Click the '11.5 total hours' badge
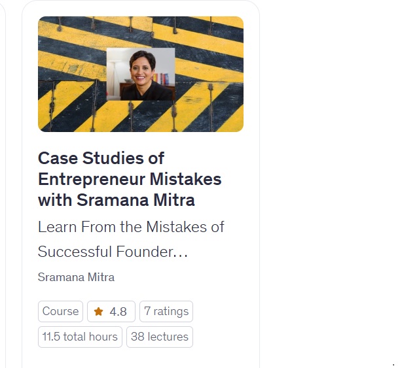 pos(80,337)
